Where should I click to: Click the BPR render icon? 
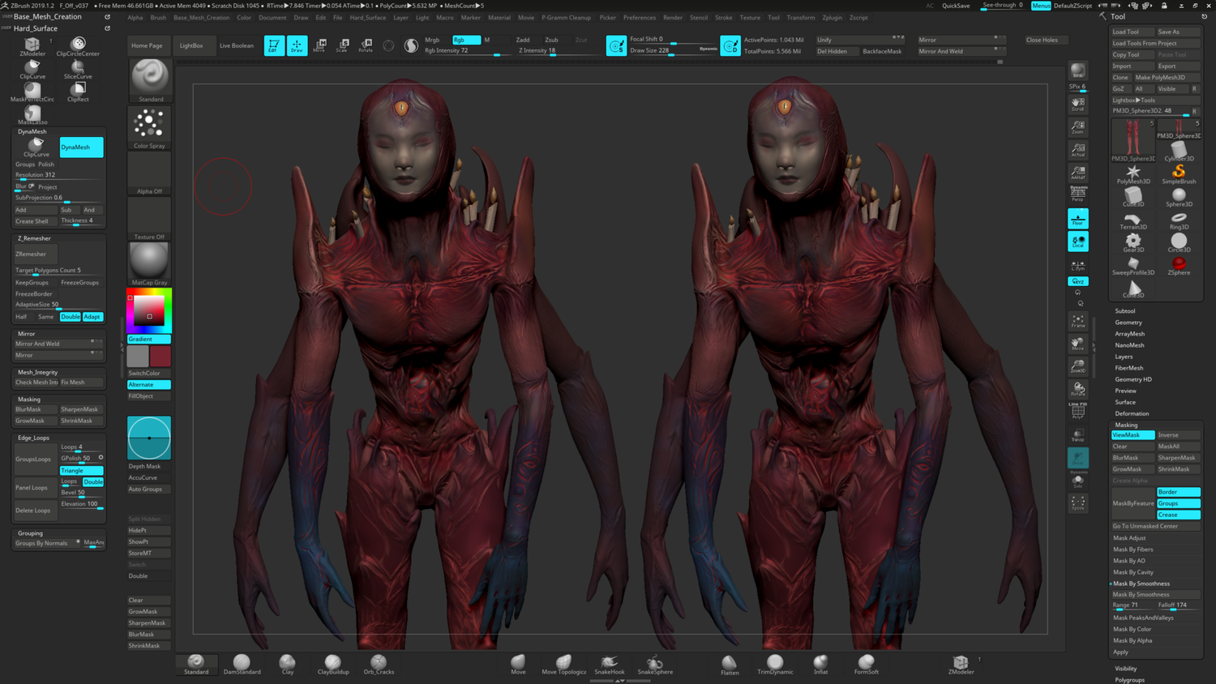[1077, 72]
